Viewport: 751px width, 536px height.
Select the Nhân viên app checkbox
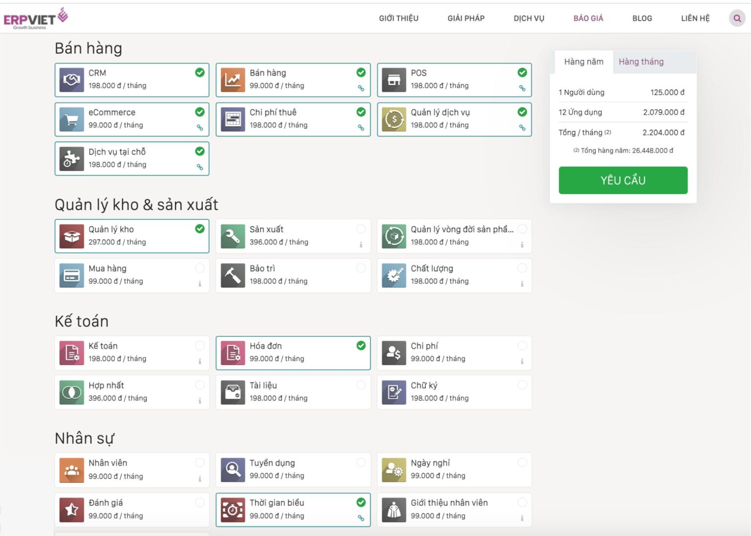[x=200, y=463]
